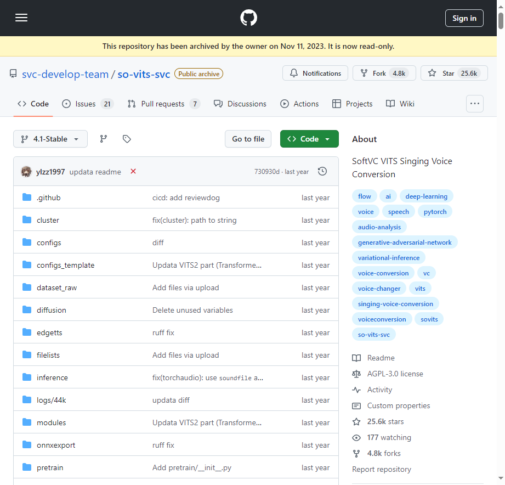Select the flow topic tag
The width and height of the screenshot is (505, 485).
(x=364, y=196)
